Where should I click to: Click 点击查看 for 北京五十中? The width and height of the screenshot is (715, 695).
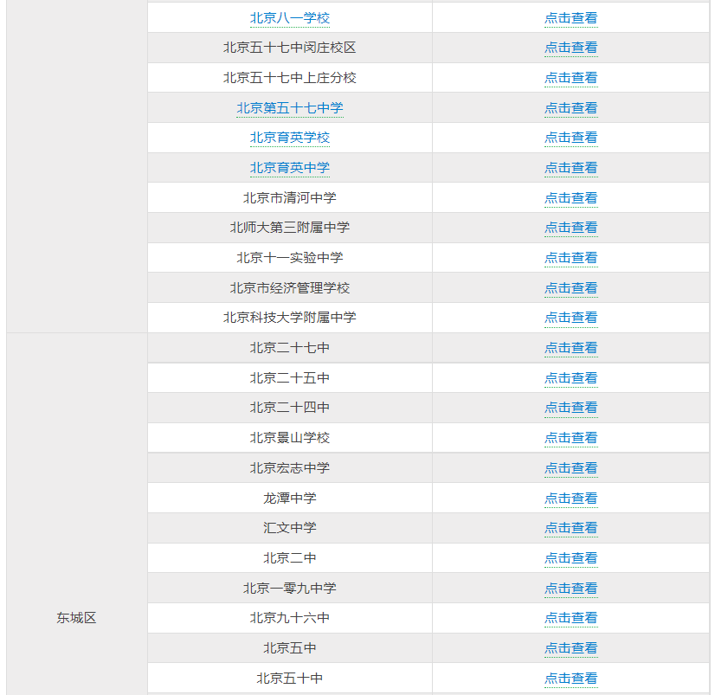click(x=571, y=679)
